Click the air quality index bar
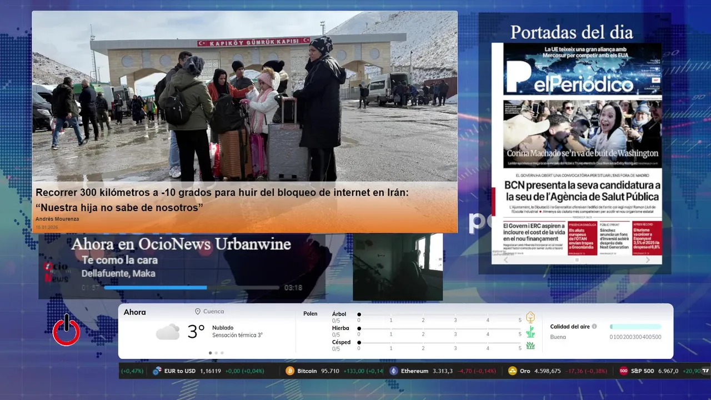This screenshot has width=711, height=400. pyautogui.click(x=635, y=327)
